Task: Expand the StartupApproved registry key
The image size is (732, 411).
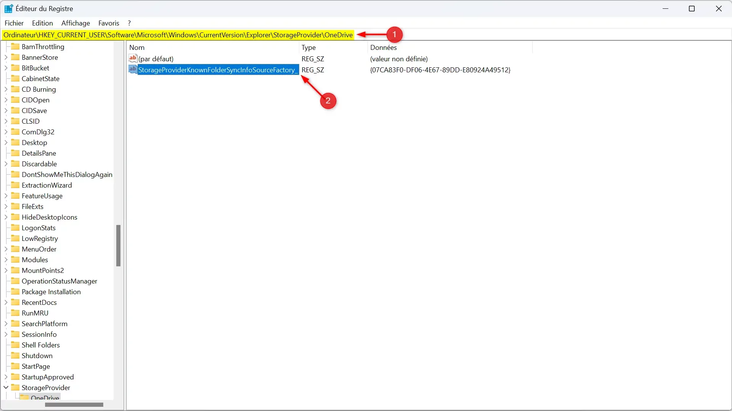Action: 6,377
